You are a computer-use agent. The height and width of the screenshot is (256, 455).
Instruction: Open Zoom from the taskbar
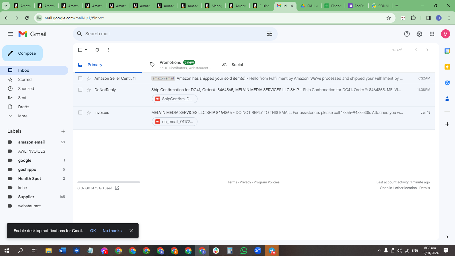[258, 251]
